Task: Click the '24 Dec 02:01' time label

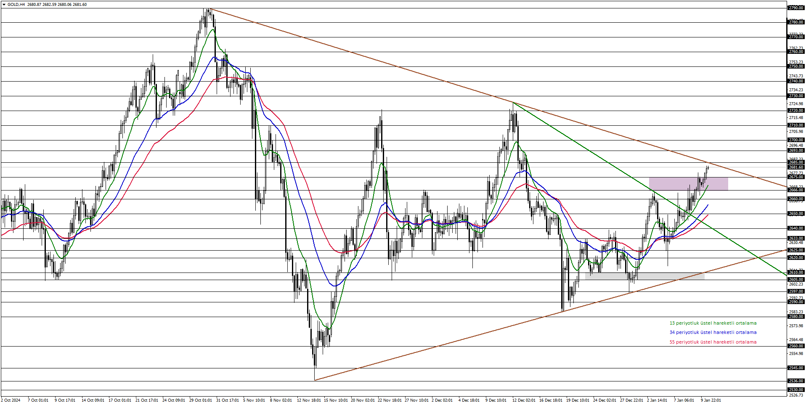Action: pos(604,400)
